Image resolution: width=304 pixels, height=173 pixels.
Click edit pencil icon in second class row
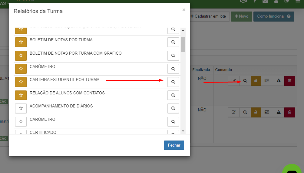point(234,112)
